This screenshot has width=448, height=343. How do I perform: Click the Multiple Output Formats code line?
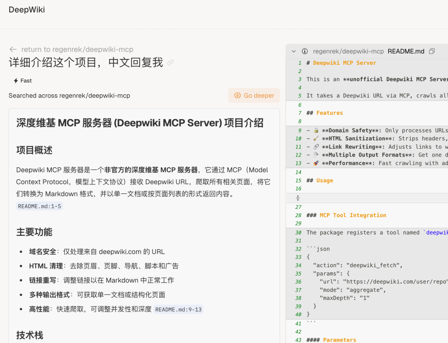[377, 155]
